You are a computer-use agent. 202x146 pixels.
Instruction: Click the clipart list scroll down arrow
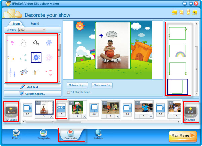pyautogui.click(x=59, y=82)
